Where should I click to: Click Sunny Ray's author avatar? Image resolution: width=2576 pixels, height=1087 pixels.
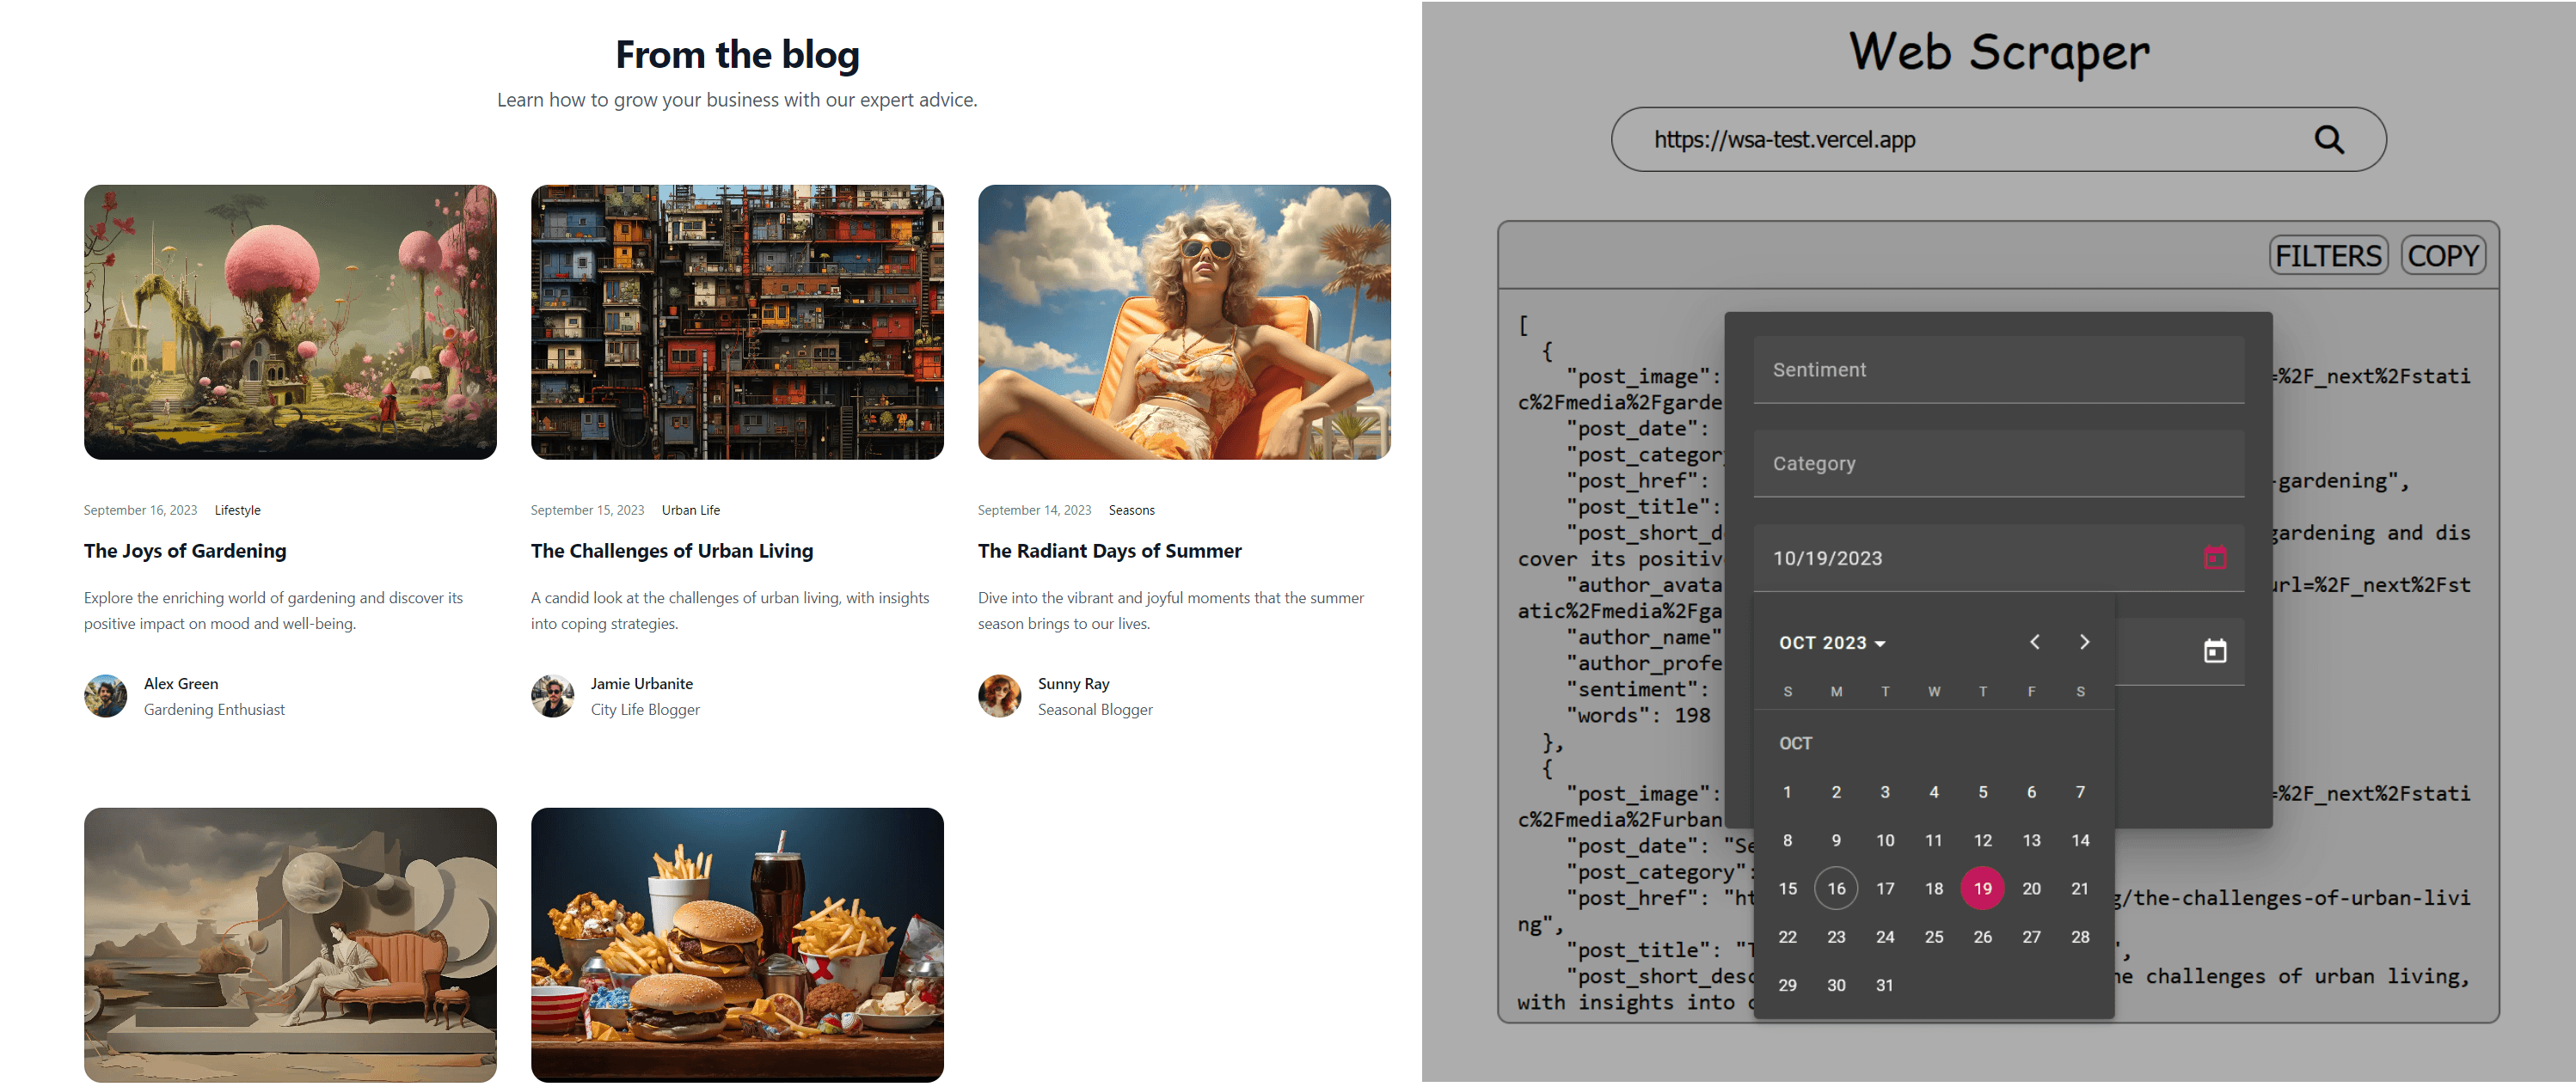click(1000, 696)
